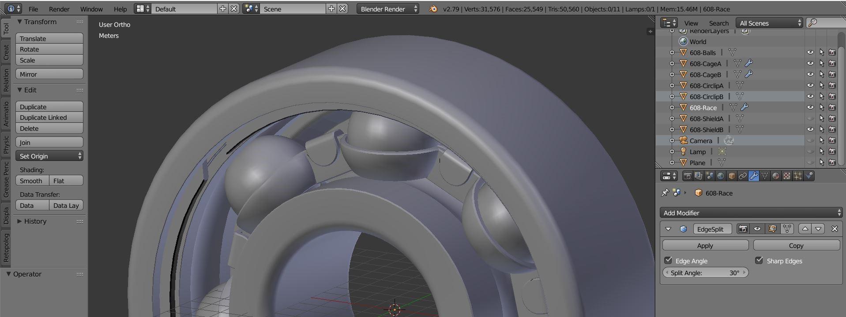The width and height of the screenshot is (846, 317).
Task: Move EdgeSplit modifier up in stack
Action: pos(805,229)
